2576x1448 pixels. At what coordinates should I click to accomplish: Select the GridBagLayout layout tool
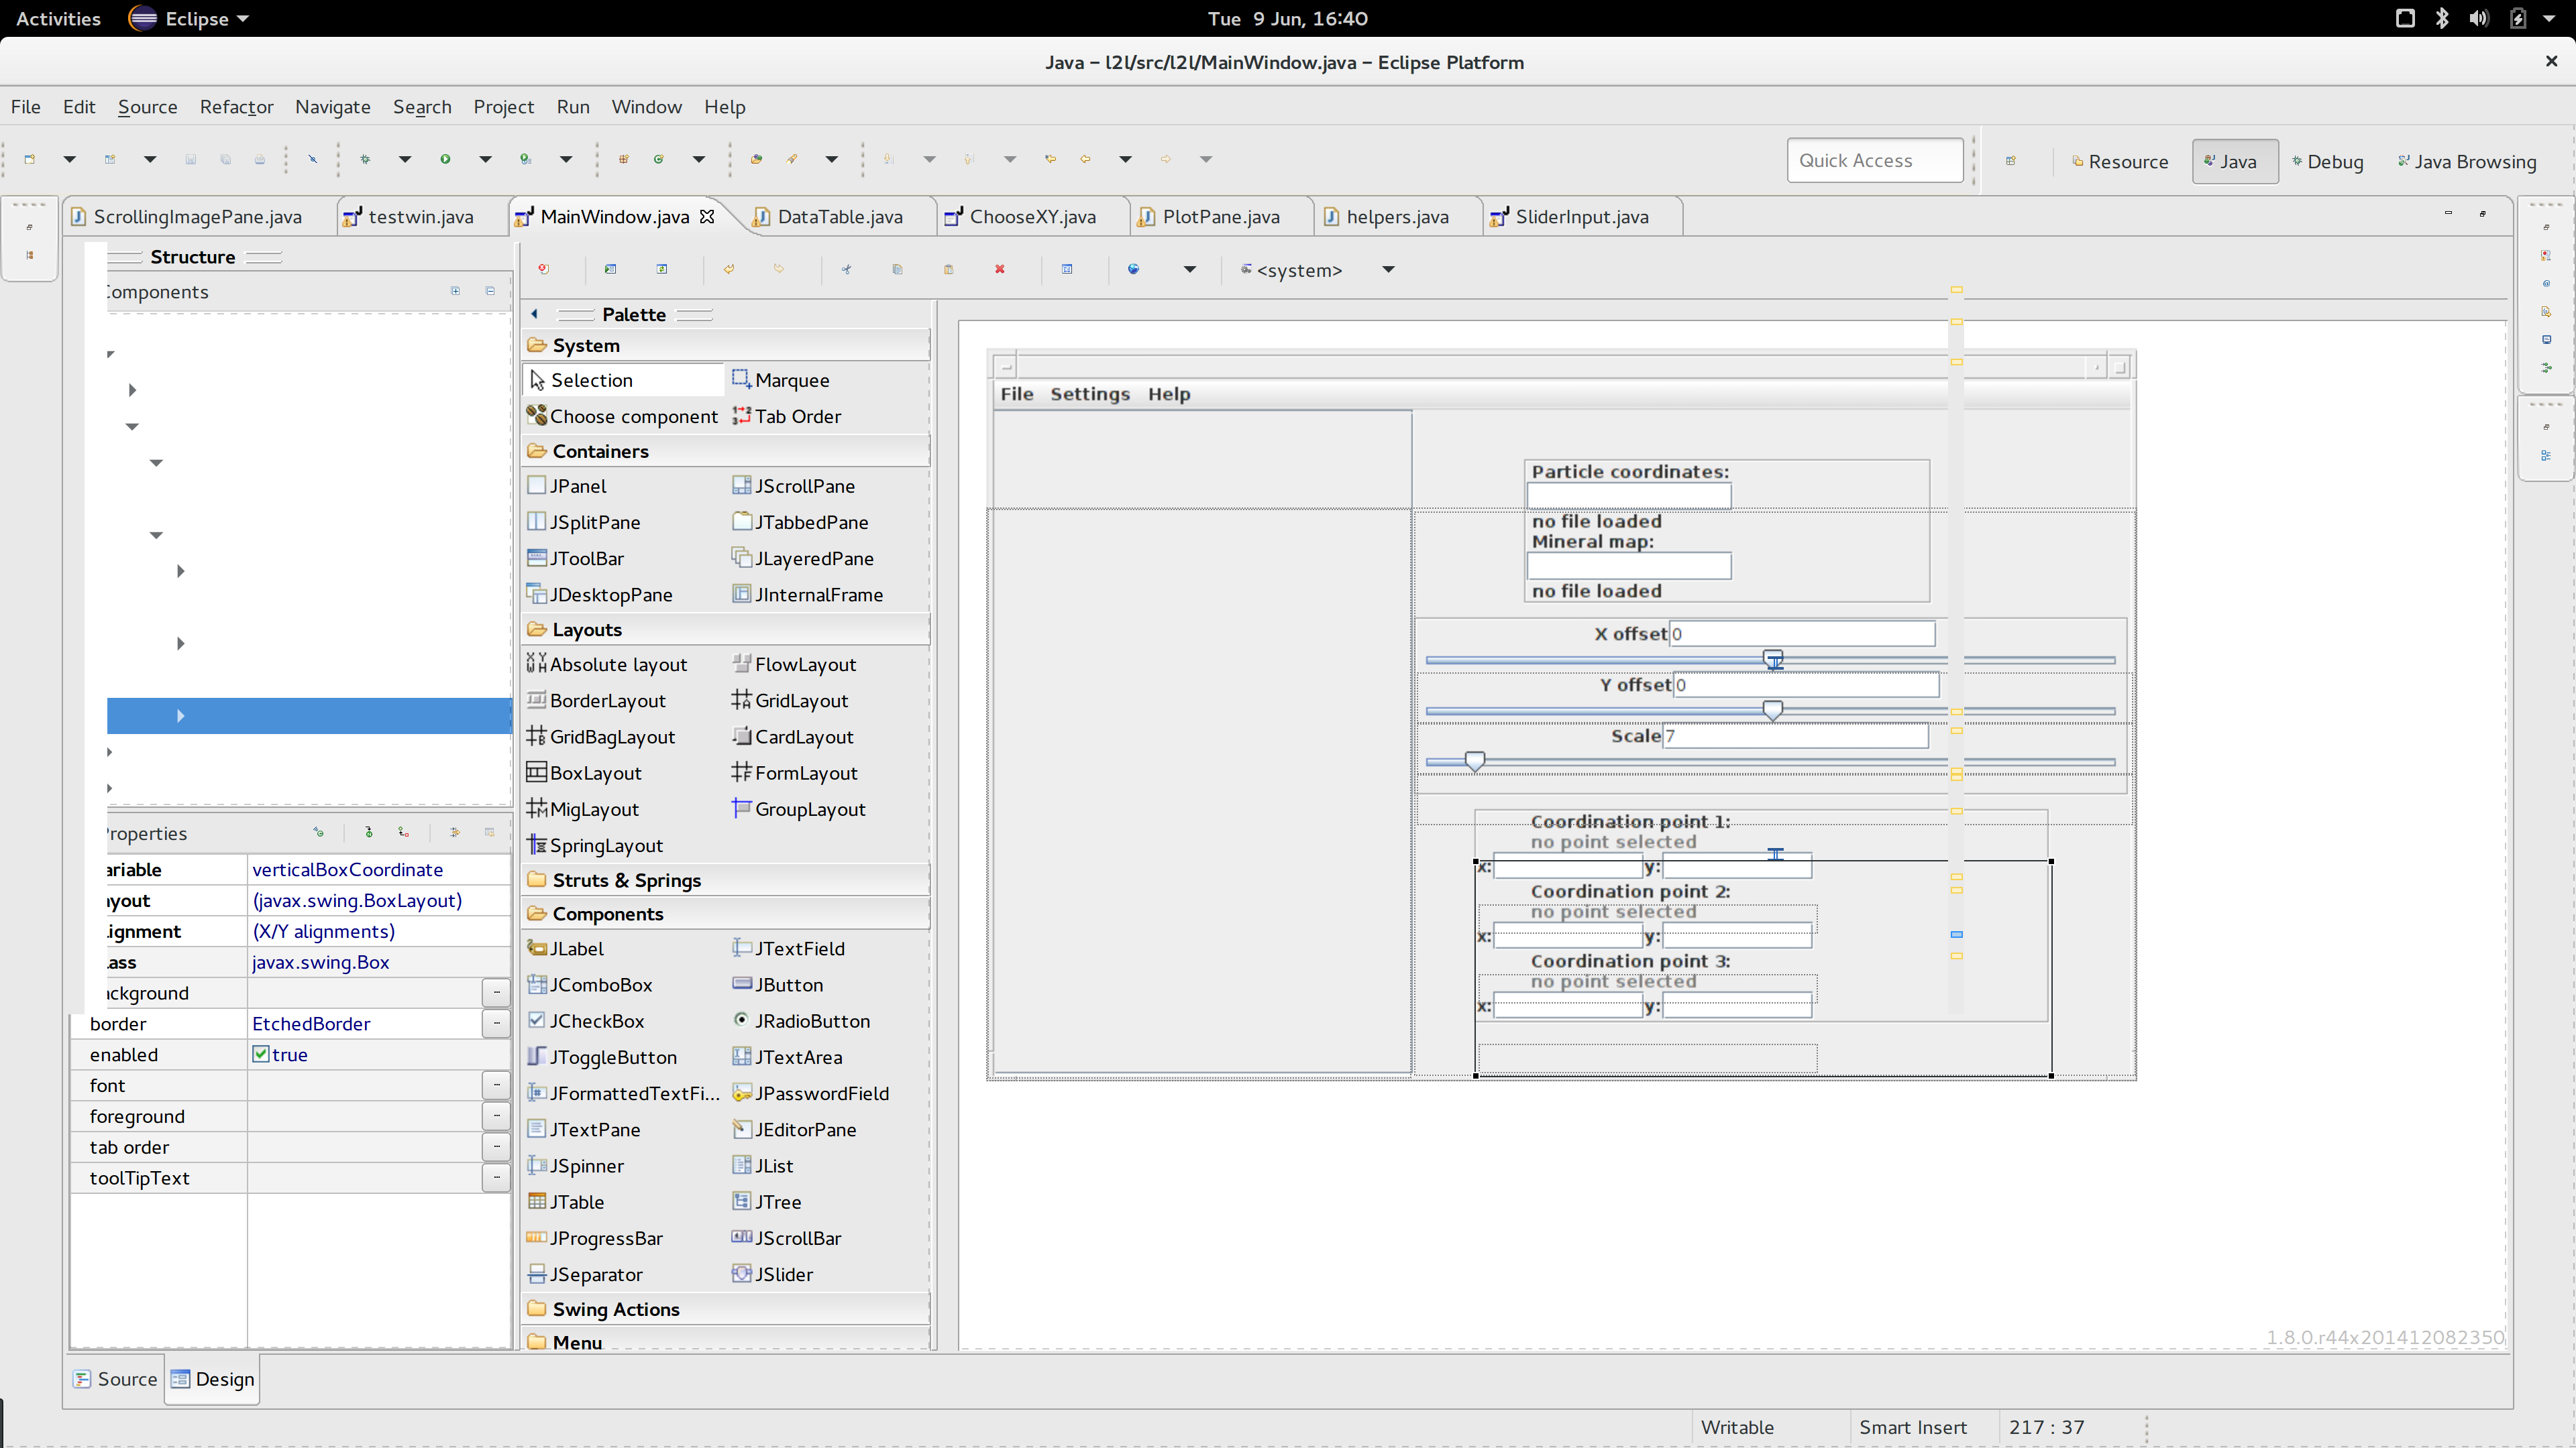coord(611,737)
